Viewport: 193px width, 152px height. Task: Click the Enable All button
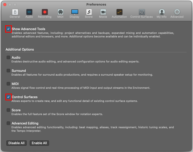tap(39, 143)
